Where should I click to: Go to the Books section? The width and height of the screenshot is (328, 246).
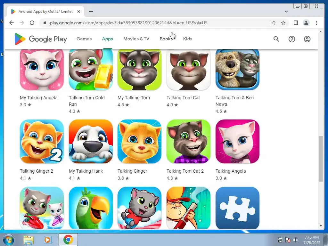tap(166, 39)
